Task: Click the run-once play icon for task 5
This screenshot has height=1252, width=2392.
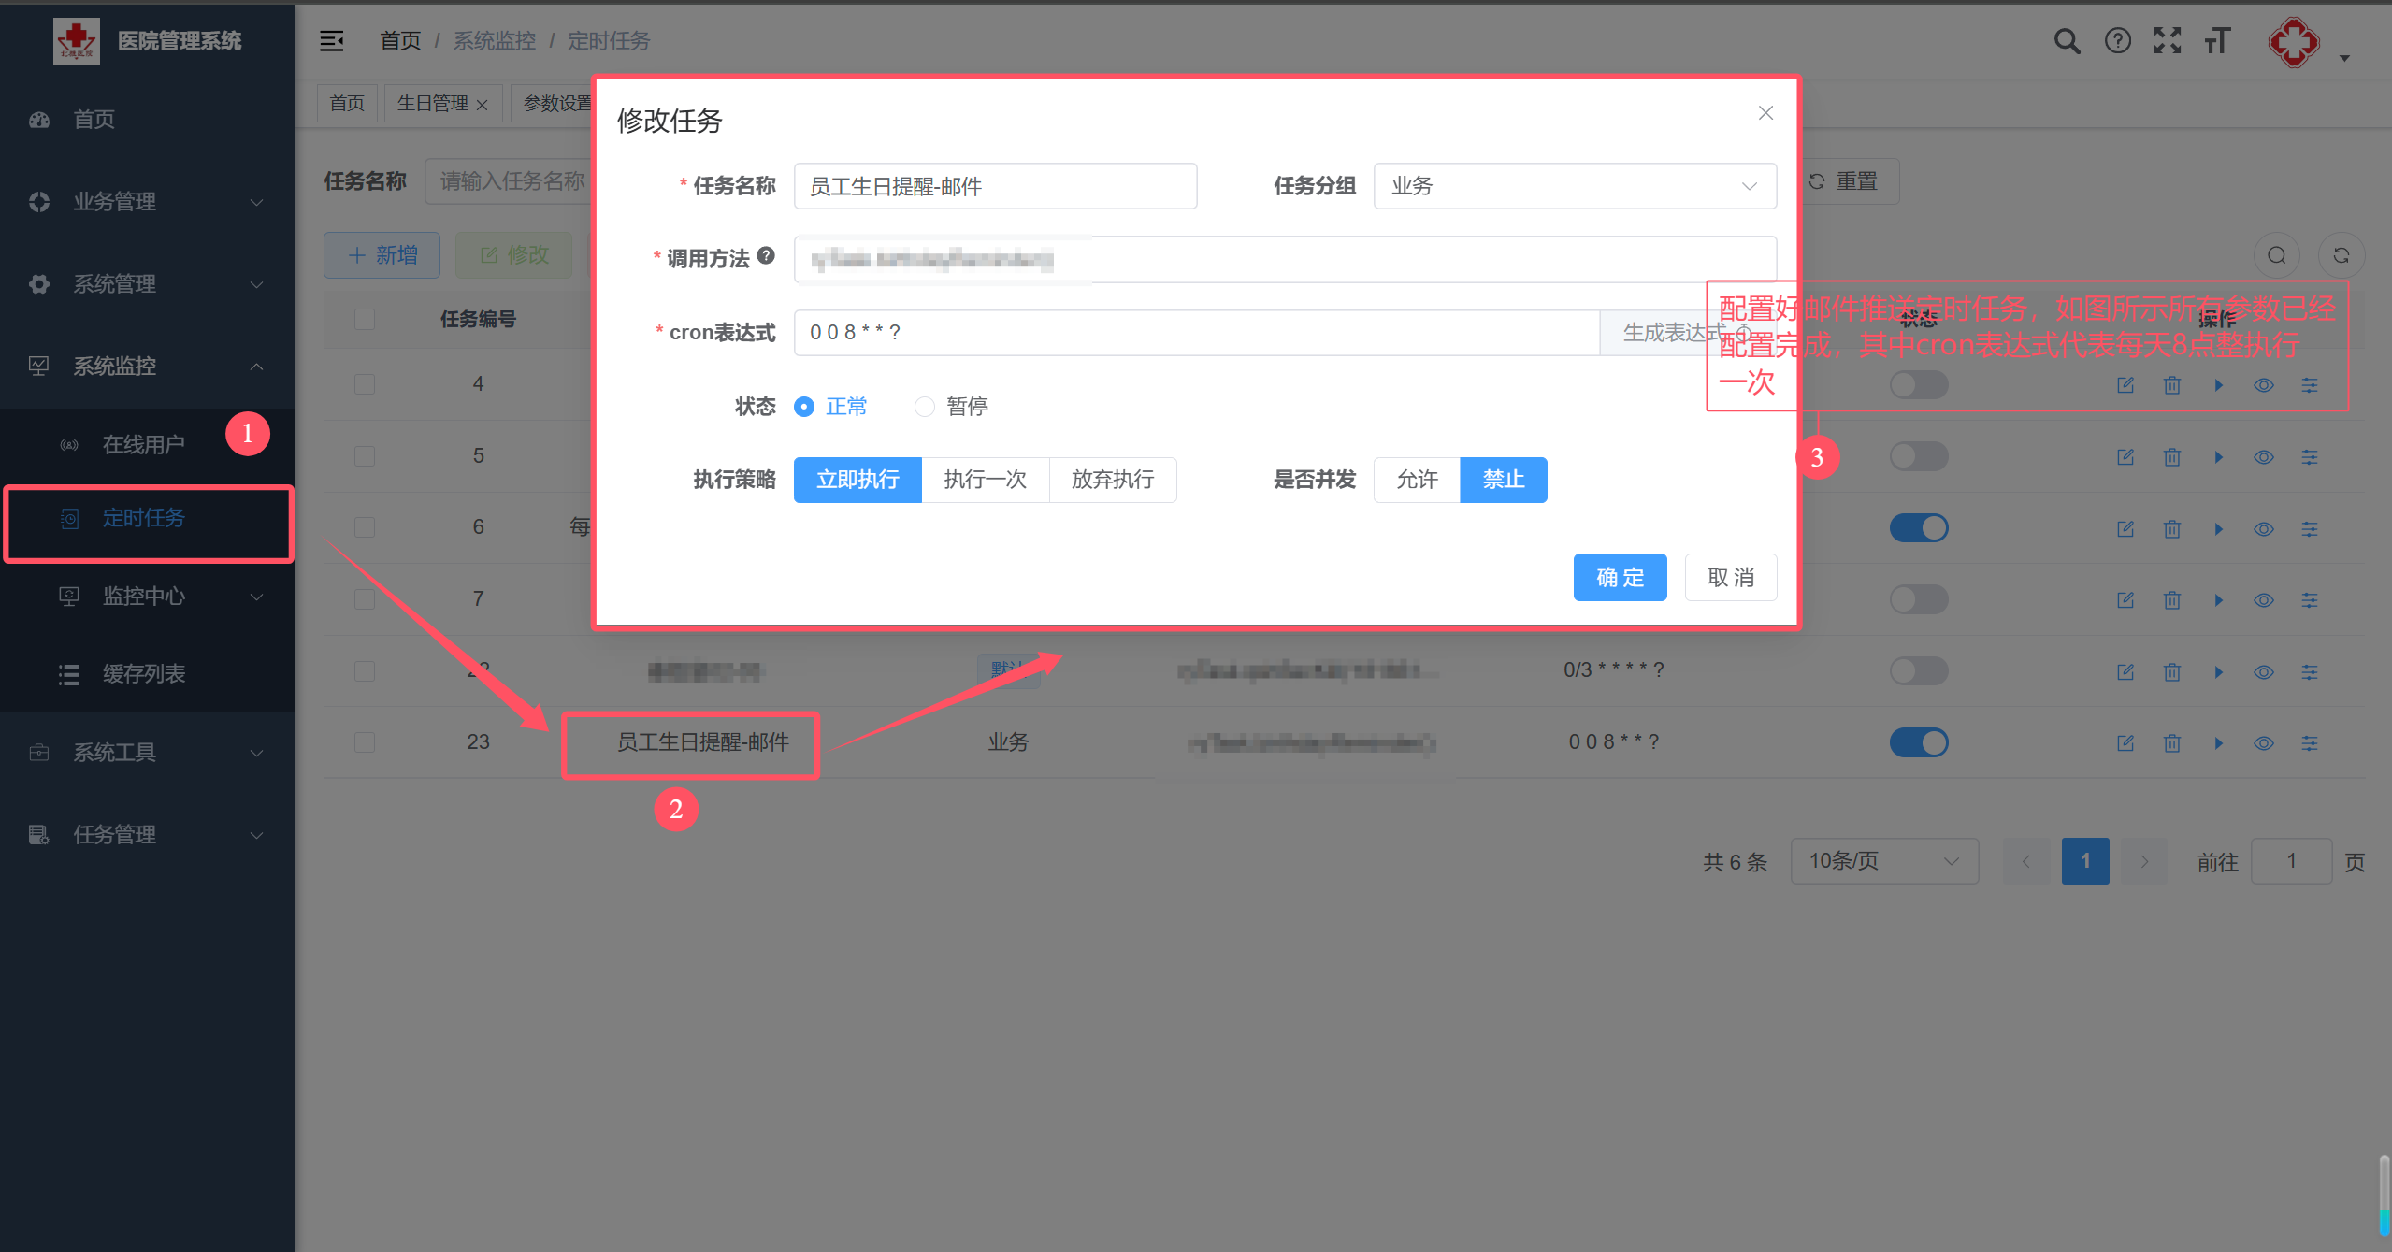Action: click(x=2218, y=457)
